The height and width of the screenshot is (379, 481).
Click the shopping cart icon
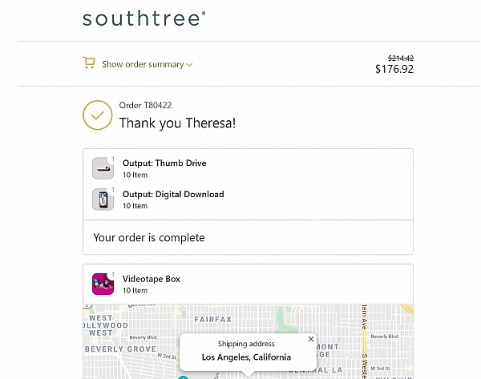89,63
